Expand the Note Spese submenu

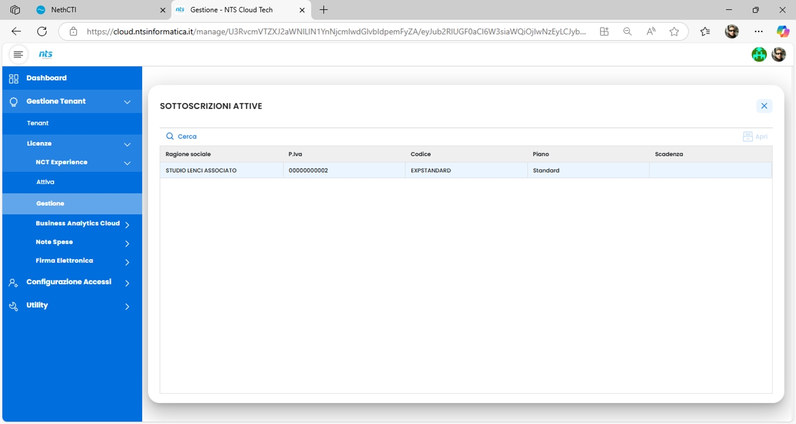click(x=128, y=243)
